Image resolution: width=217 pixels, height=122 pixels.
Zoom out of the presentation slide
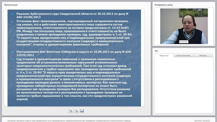76,111
